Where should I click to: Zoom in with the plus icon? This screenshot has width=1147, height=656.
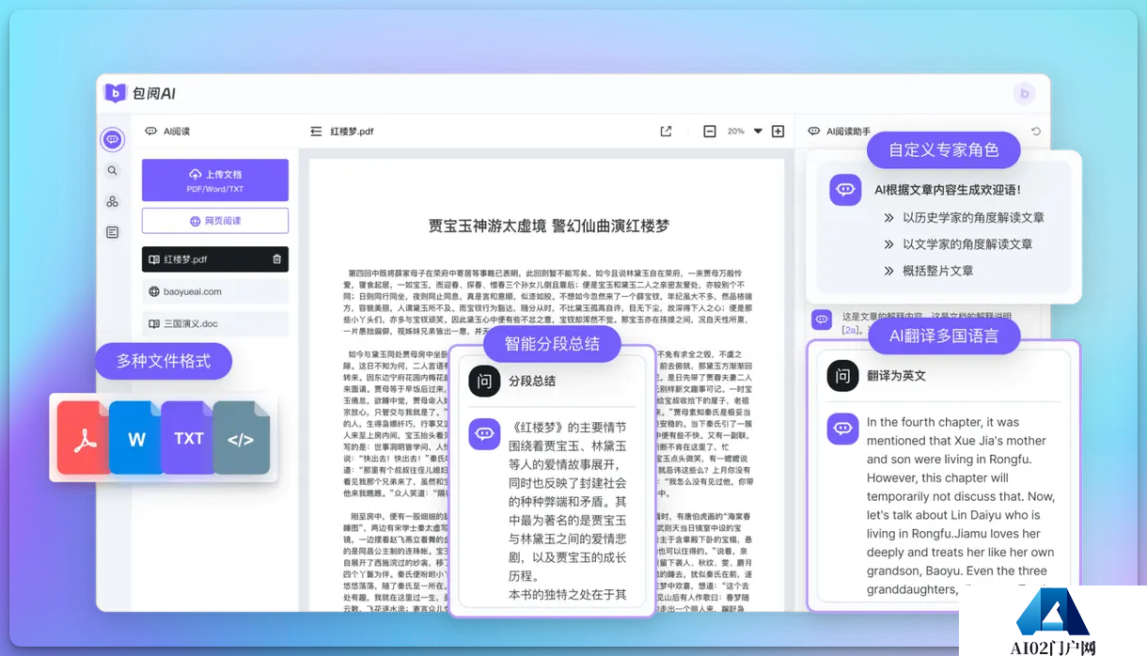(x=778, y=132)
